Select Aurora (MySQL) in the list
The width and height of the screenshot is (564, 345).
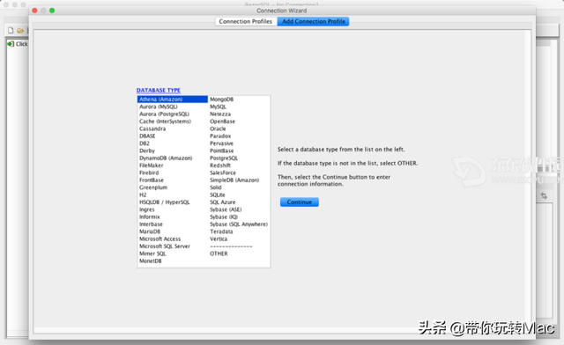(x=159, y=106)
